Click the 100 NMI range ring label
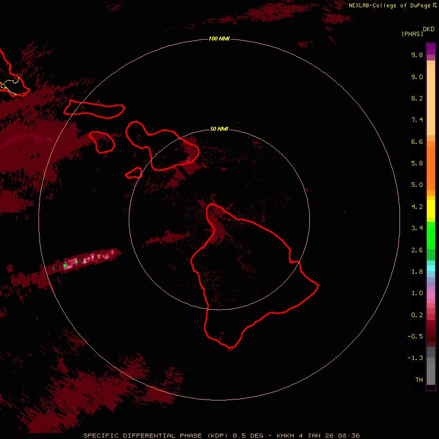Image resolution: width=439 pixels, height=439 pixels. pos(219,39)
